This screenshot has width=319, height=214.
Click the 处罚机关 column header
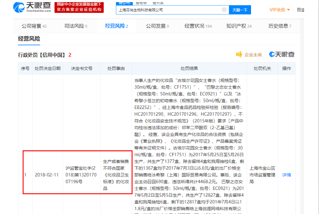tap(262, 69)
